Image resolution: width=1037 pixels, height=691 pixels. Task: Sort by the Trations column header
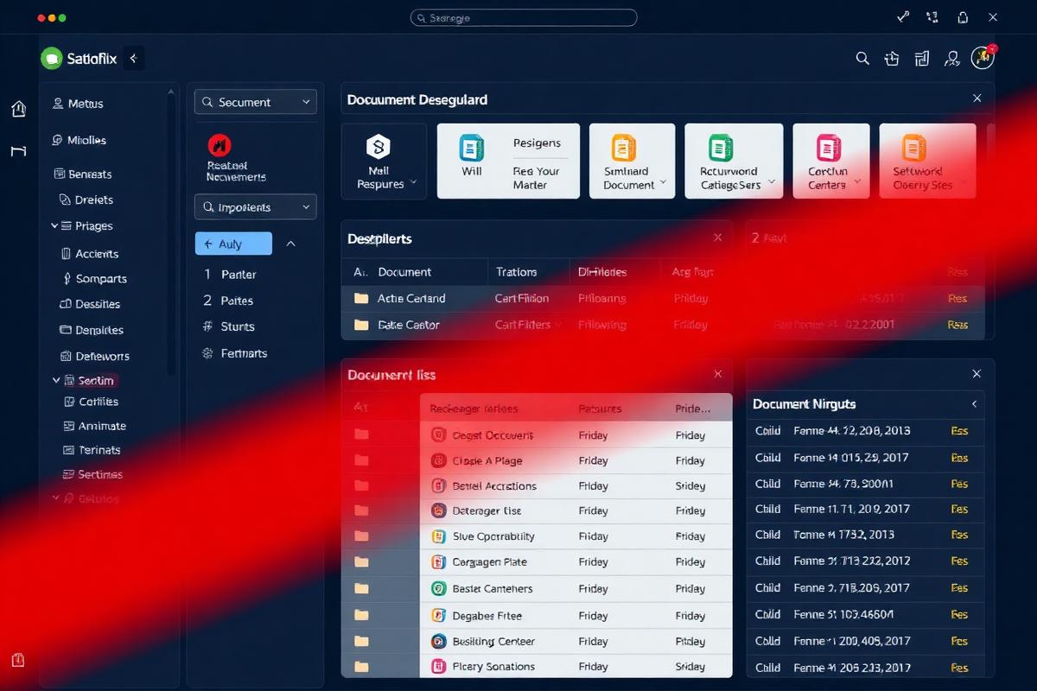pyautogui.click(x=517, y=272)
